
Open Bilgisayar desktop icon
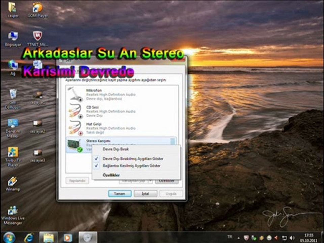pyautogui.click(x=13, y=38)
